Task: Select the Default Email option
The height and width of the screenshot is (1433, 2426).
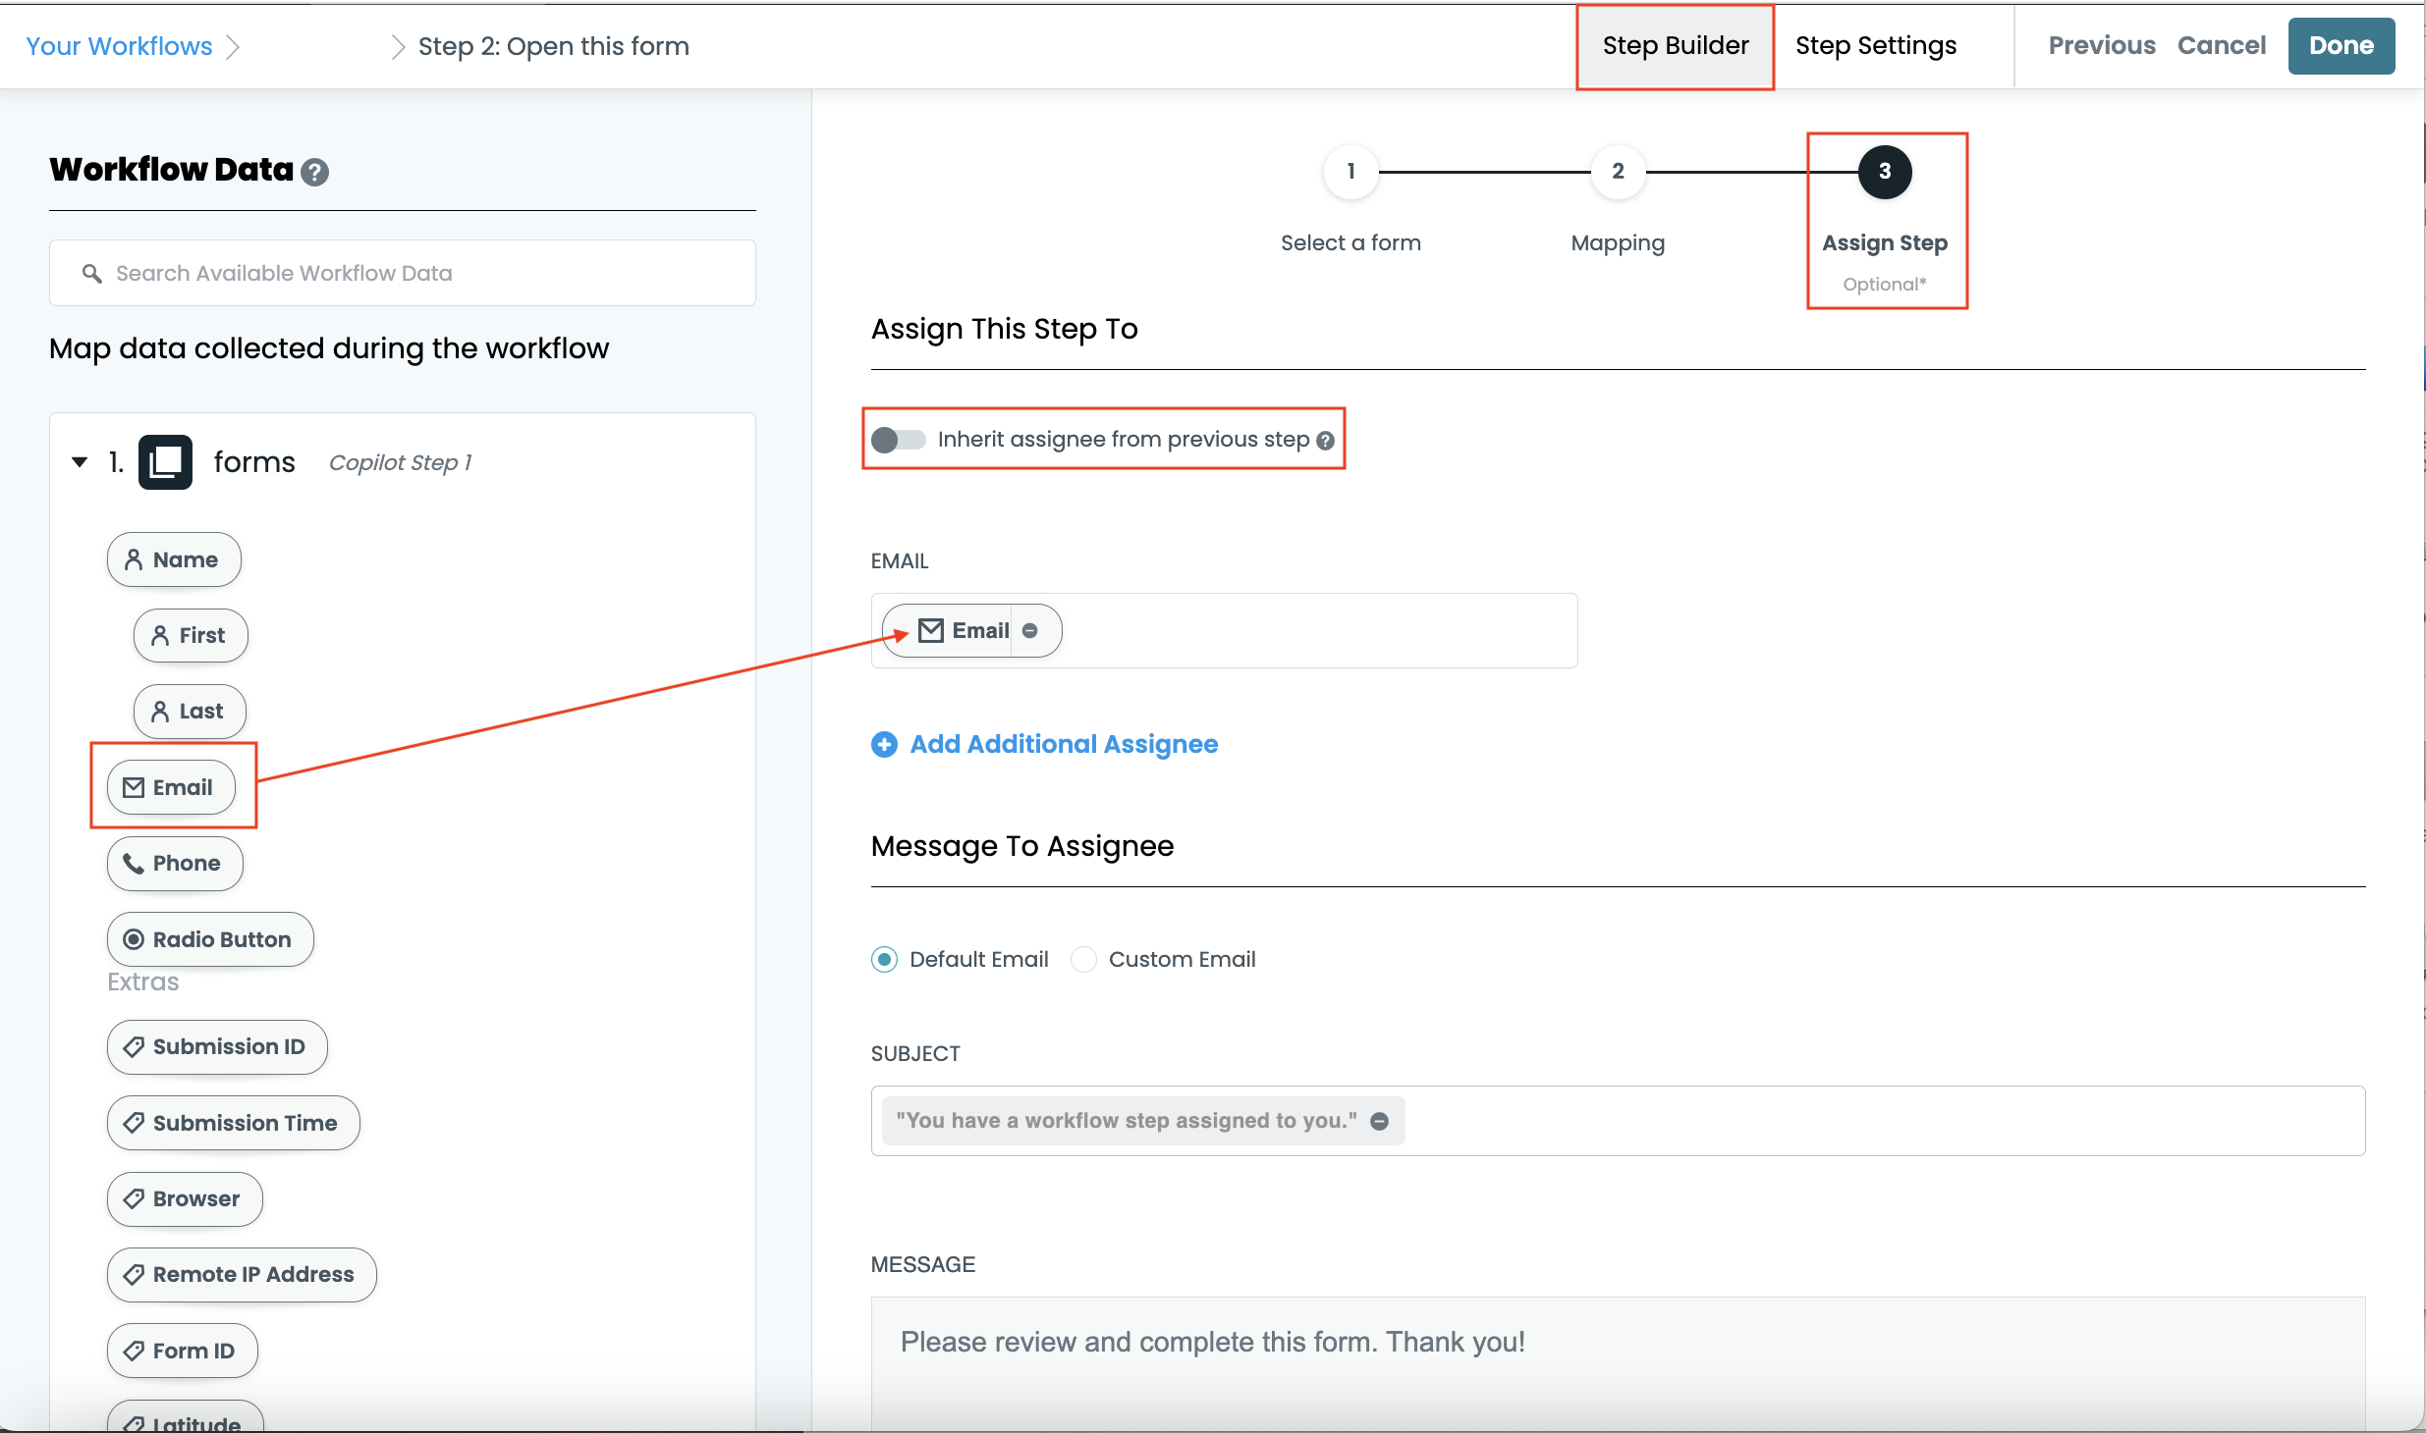Action: [x=884, y=959]
